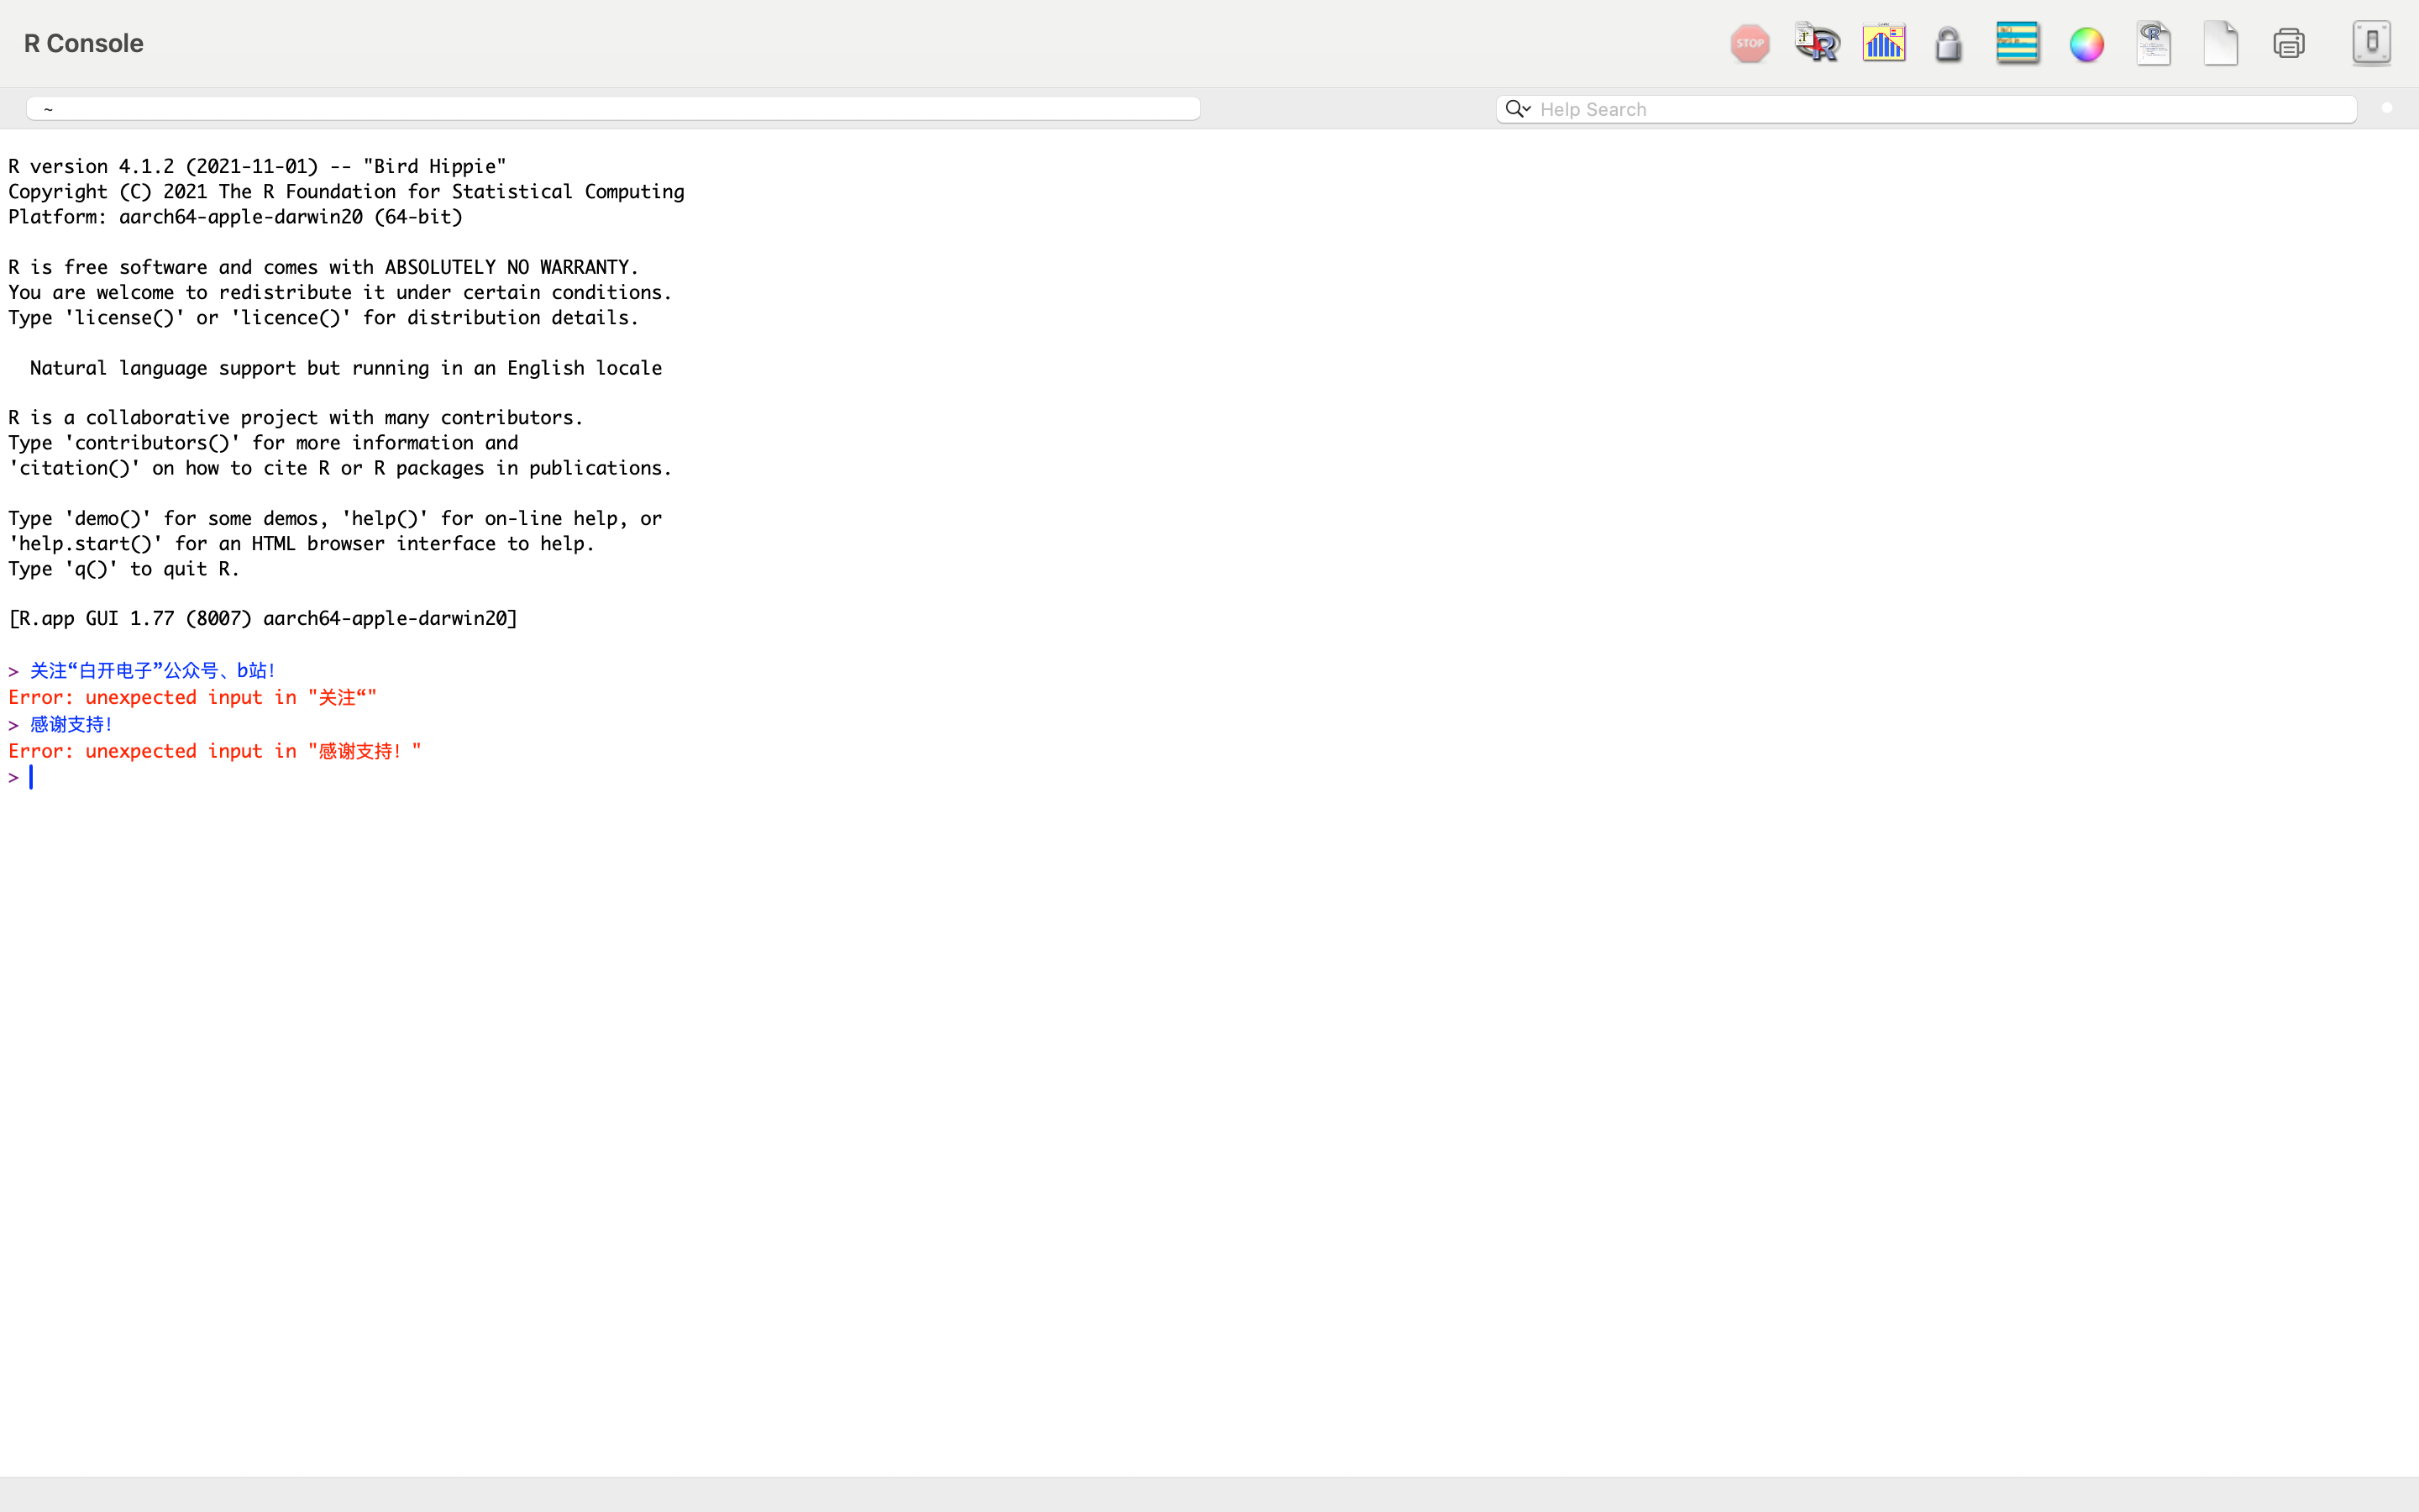2419x1512 pixels.
Task: Click the working directory path field
Action: (x=611, y=108)
